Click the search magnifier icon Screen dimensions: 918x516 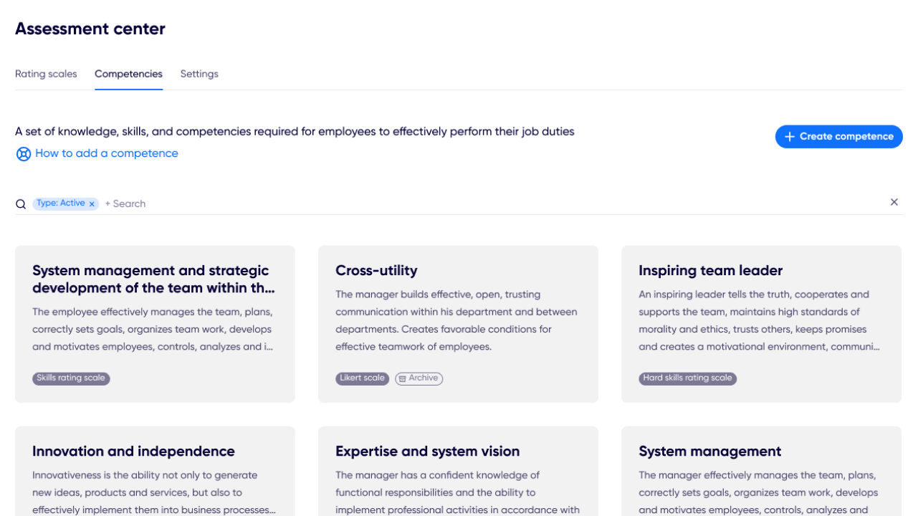tap(21, 204)
